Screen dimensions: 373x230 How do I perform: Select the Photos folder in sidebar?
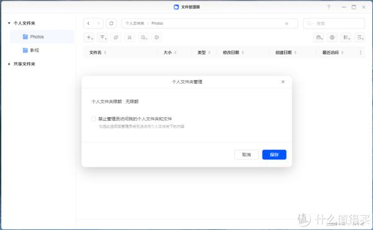(42, 37)
